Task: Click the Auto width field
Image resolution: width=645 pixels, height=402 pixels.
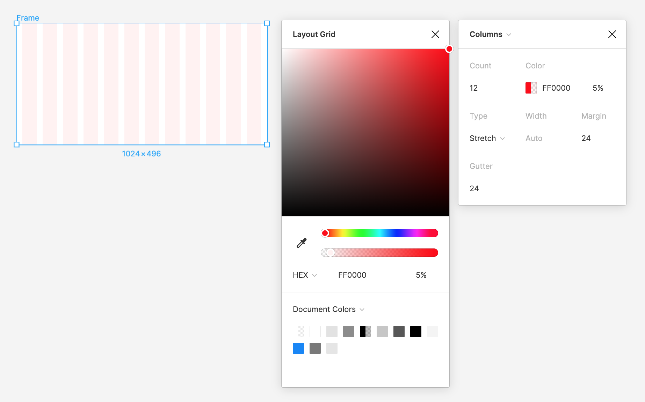Action: [534, 138]
